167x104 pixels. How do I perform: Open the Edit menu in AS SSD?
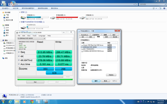23,36
